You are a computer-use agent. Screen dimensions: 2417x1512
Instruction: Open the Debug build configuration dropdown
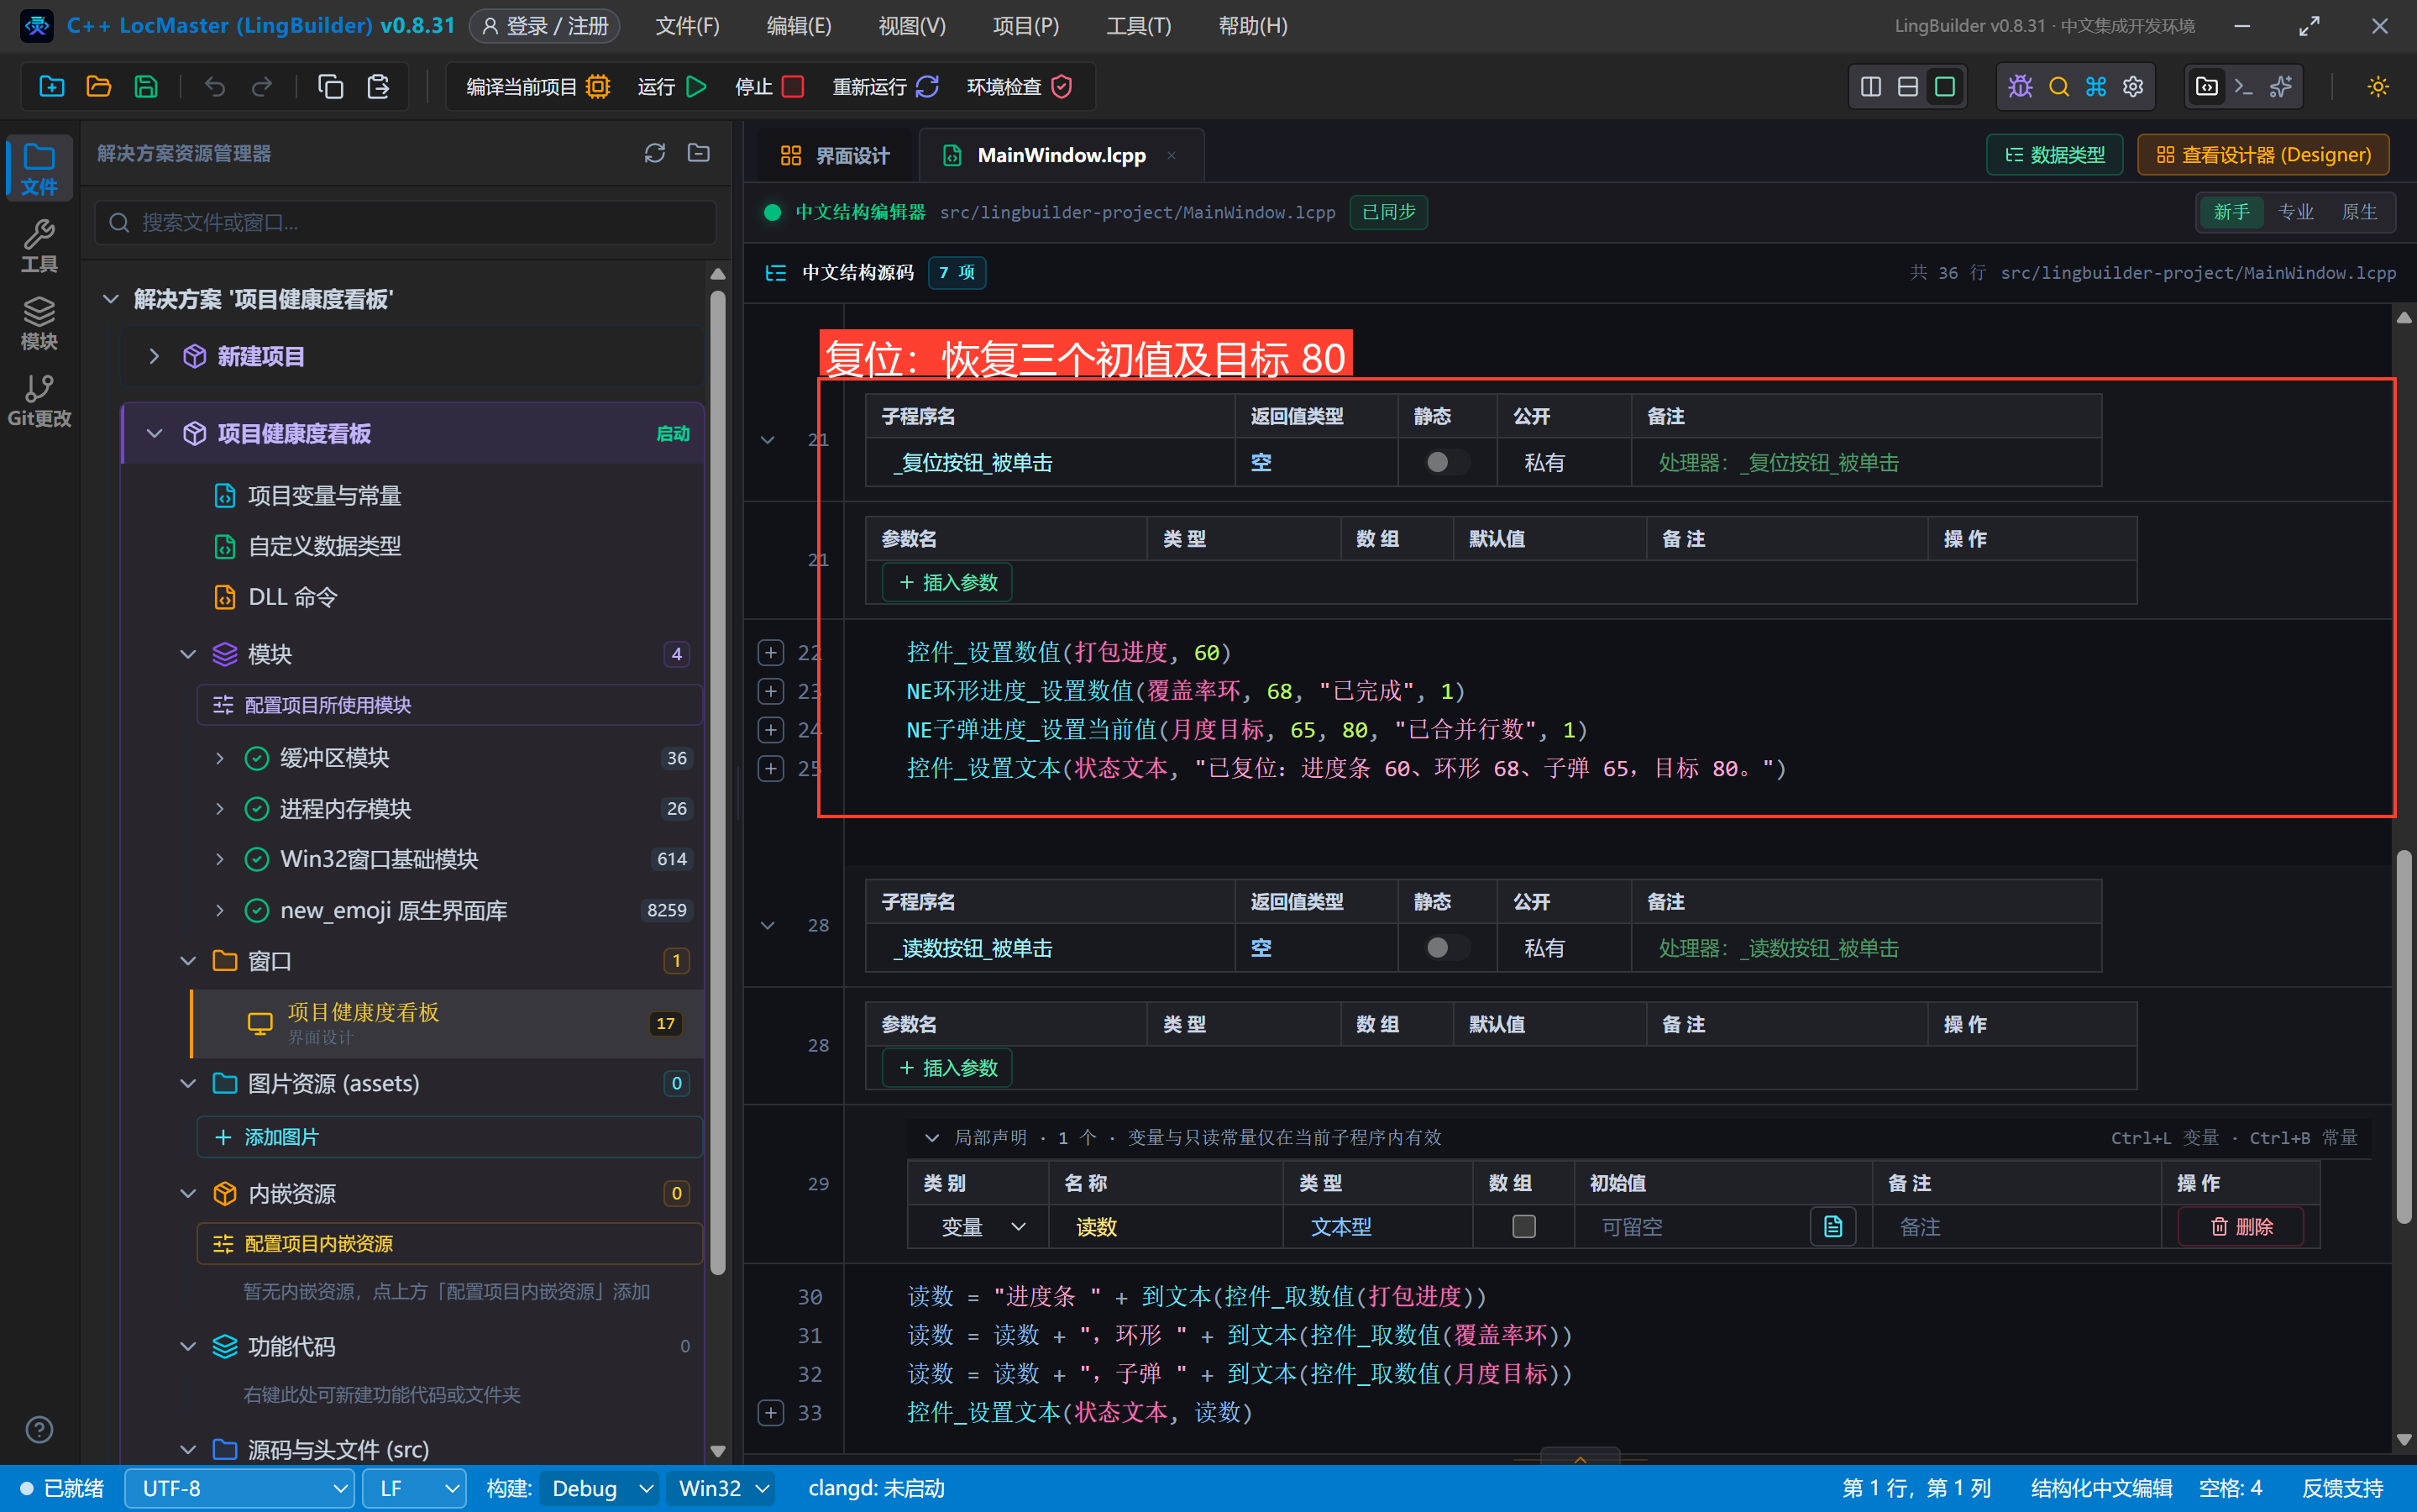point(600,1488)
